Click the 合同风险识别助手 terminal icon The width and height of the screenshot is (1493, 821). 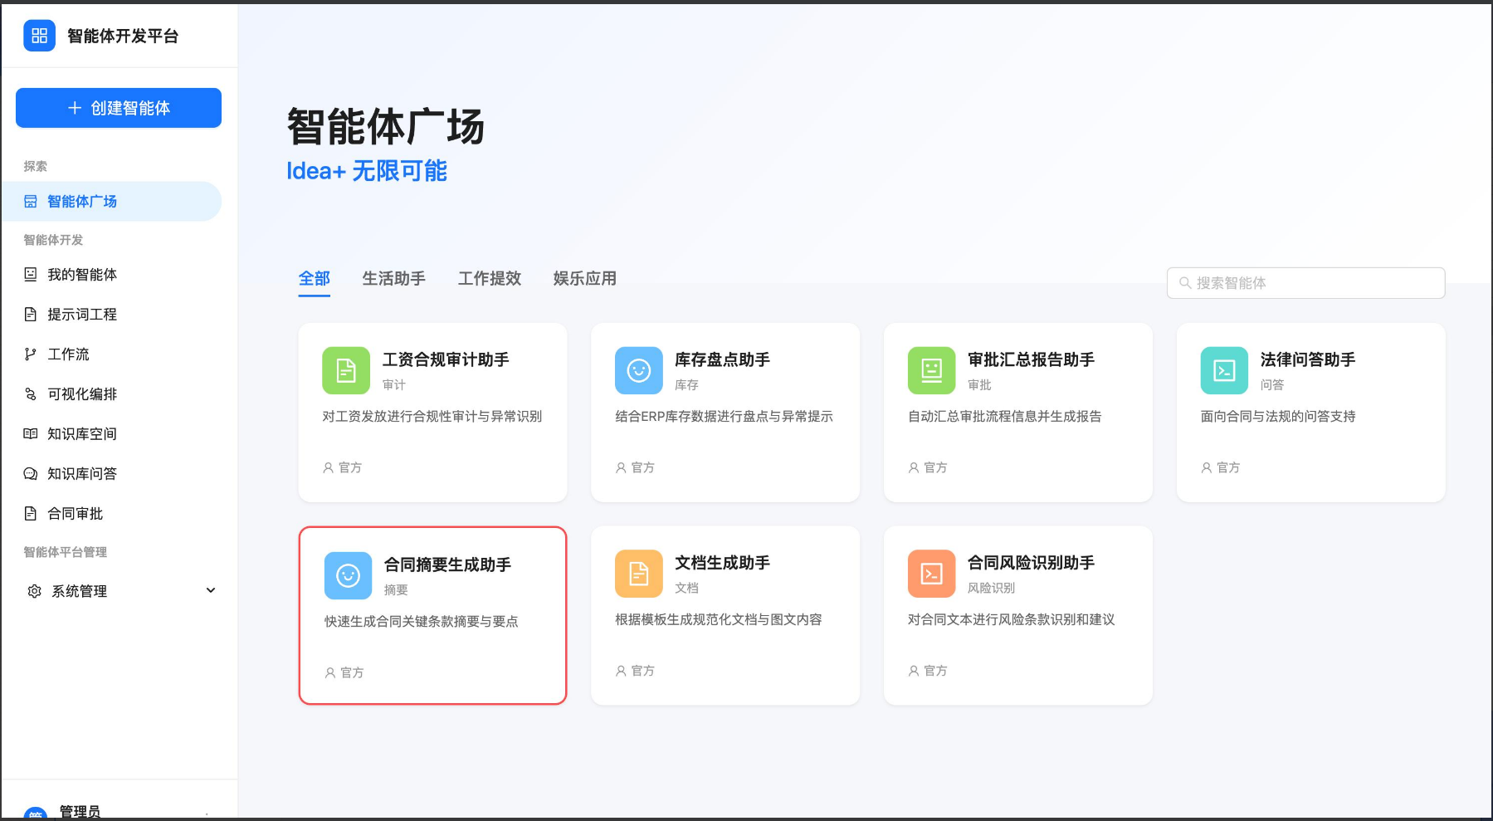pyautogui.click(x=931, y=574)
